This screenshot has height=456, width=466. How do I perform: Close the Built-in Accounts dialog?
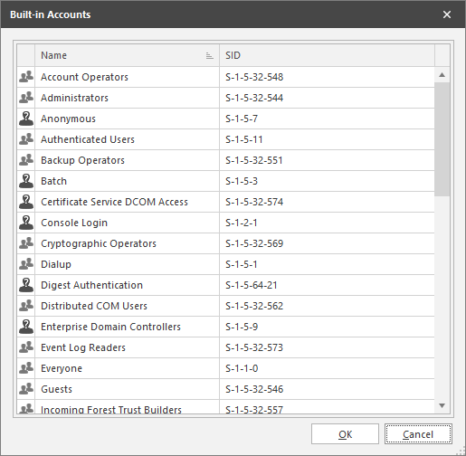click(x=447, y=14)
